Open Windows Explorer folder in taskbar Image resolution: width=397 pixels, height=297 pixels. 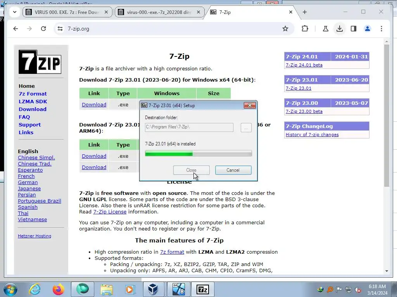[x=107, y=289]
